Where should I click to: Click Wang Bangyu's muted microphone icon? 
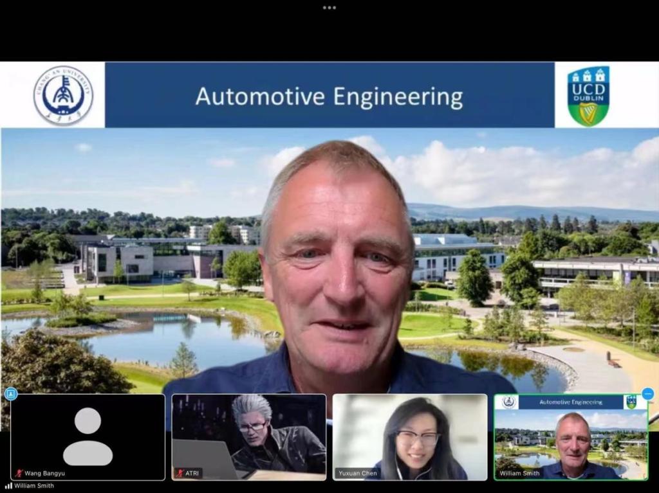click(x=19, y=473)
